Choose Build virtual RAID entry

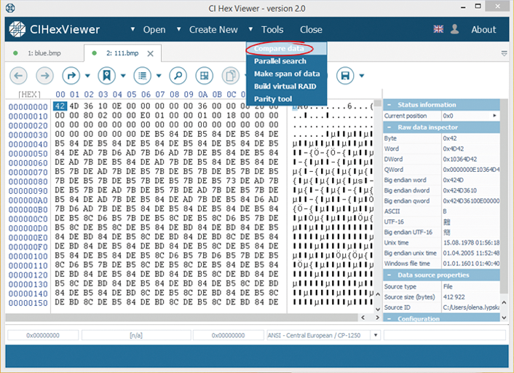click(x=287, y=86)
